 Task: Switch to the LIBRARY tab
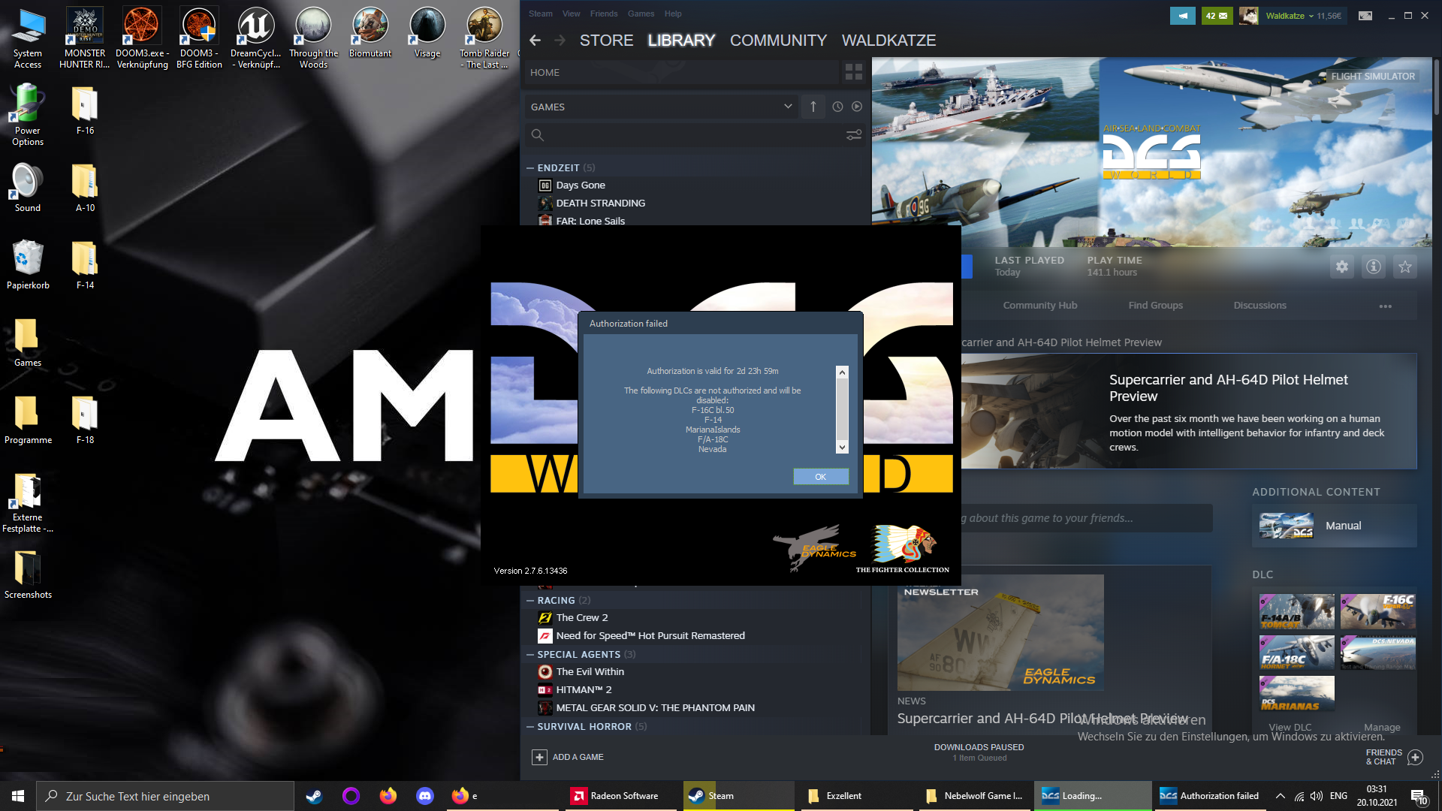pyautogui.click(x=681, y=41)
